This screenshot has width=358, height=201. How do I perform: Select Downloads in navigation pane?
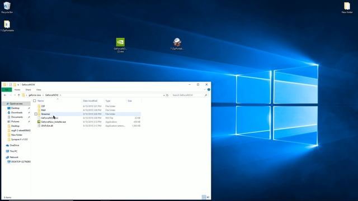[x=17, y=113]
